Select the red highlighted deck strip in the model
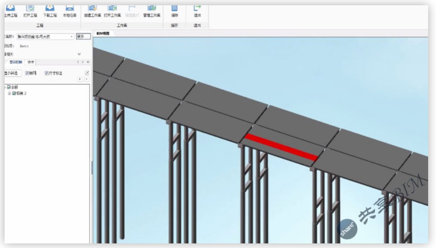Viewport: 436px width, 248px height. pos(282,147)
